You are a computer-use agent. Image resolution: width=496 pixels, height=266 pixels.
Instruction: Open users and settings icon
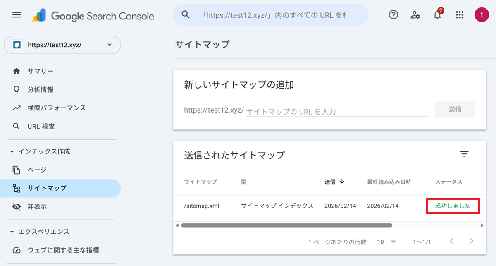click(x=415, y=15)
